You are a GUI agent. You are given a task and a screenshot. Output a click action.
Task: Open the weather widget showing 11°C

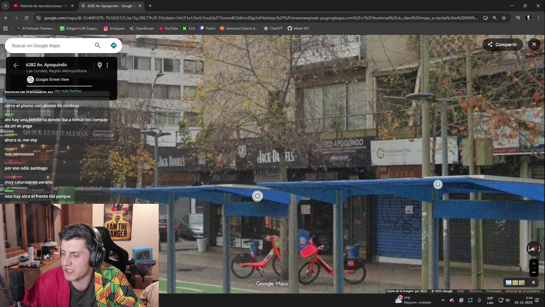[413, 300]
